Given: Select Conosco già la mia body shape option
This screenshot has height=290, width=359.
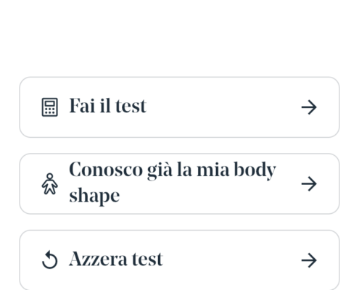Looking at the screenshot, I should (x=180, y=183).
